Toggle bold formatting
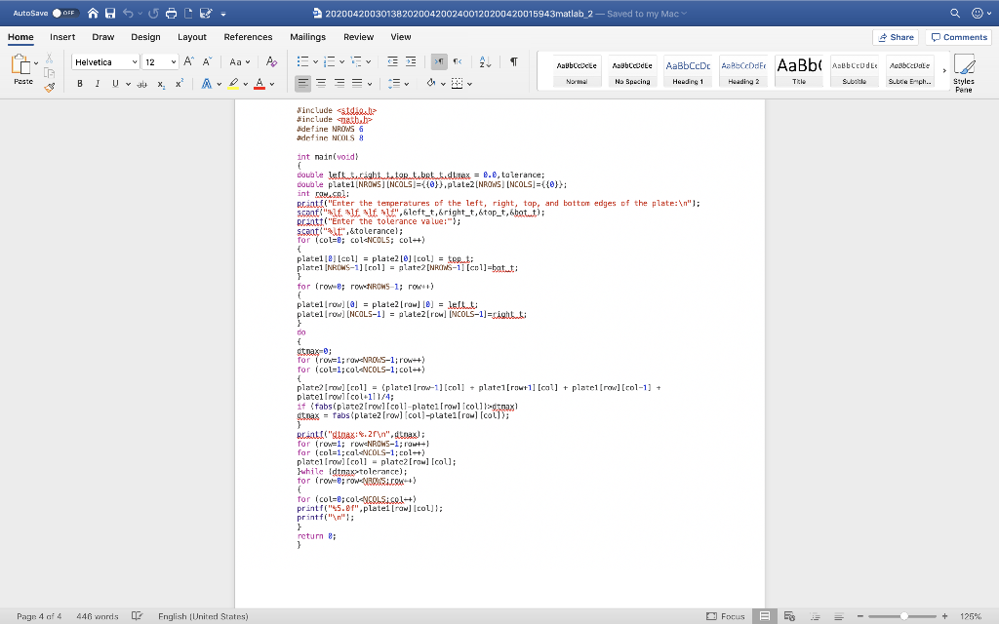Viewport: 999px width, 624px height. click(80, 84)
